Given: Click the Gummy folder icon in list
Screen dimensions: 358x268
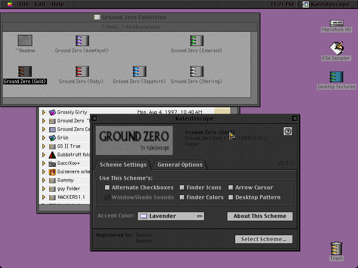Looking at the screenshot, I should (x=52, y=180).
